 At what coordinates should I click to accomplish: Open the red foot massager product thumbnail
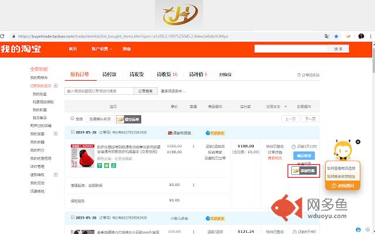coord(83,156)
